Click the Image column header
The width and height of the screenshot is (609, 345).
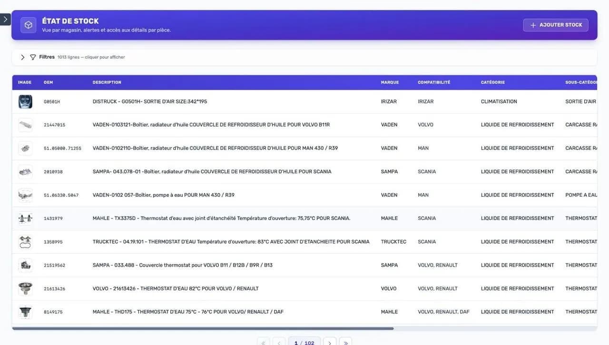tap(25, 82)
